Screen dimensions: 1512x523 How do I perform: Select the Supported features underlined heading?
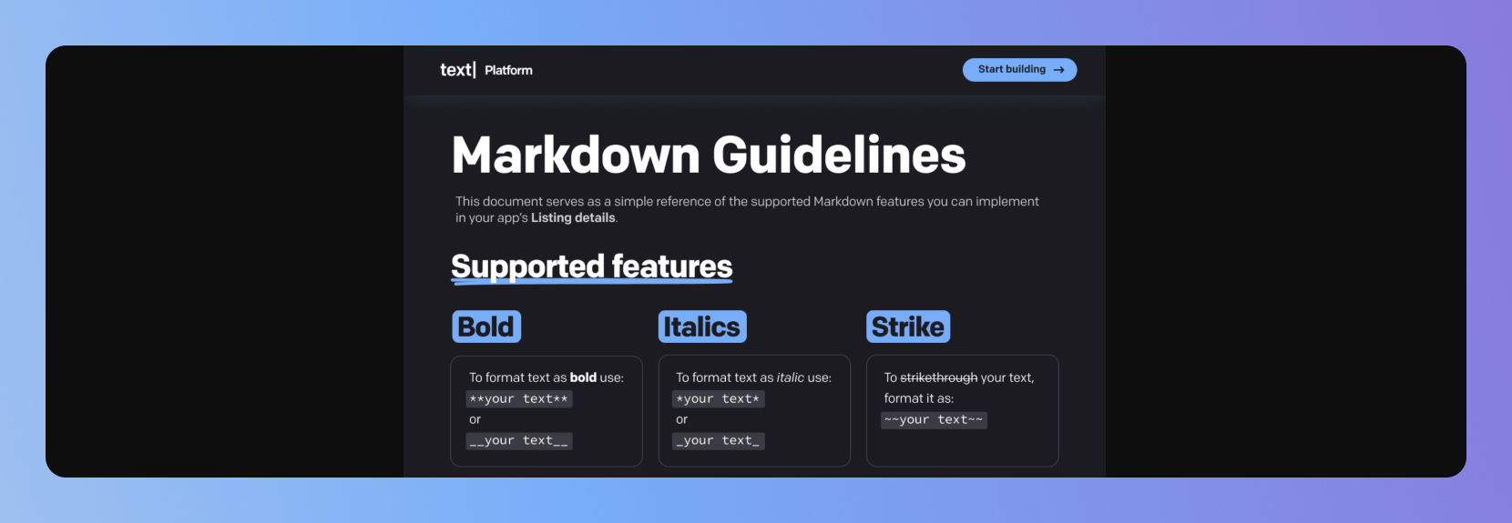coord(591,267)
